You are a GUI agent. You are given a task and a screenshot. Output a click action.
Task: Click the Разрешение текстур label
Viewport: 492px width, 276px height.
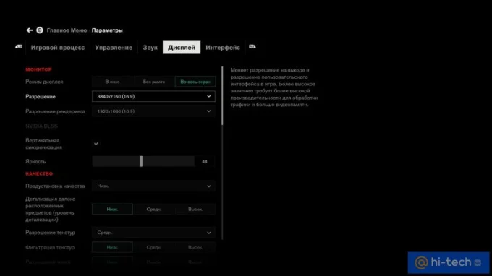[50, 233]
